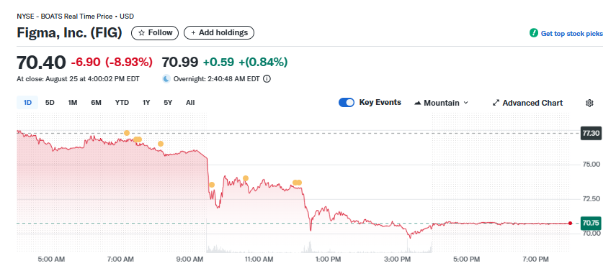Select the 5D range tab
The width and height of the screenshot is (616, 271).
tap(50, 103)
